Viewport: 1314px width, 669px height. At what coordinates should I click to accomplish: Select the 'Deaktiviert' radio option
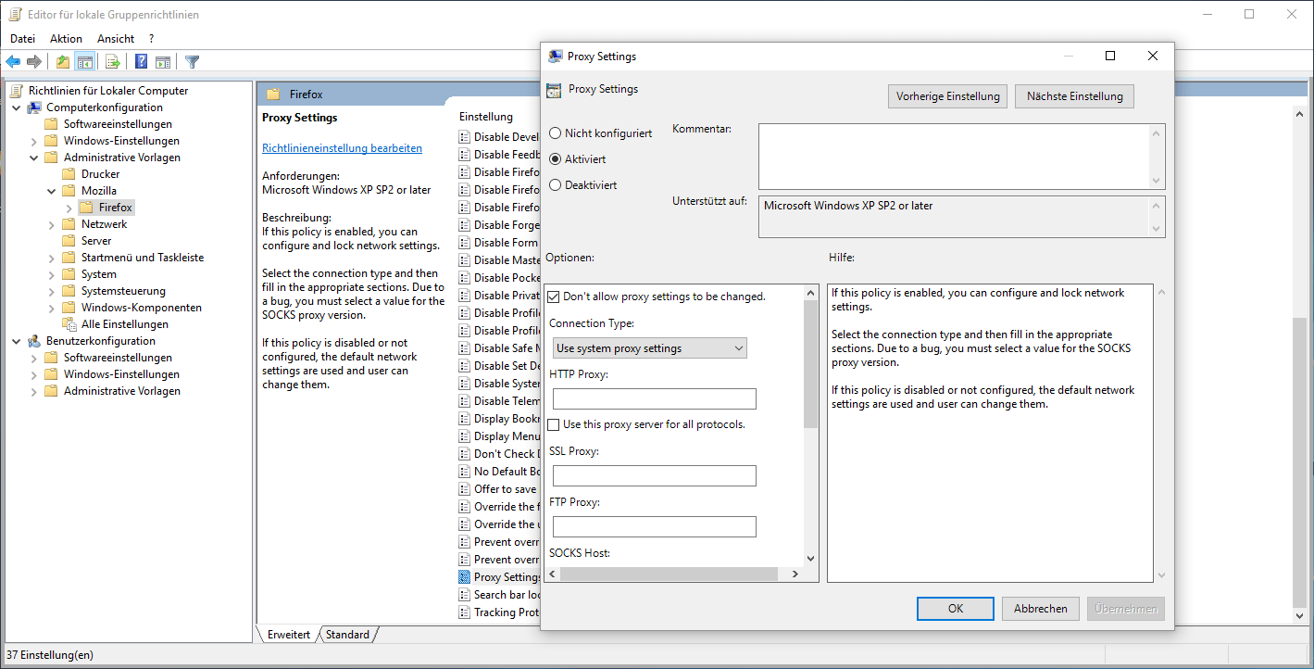556,185
